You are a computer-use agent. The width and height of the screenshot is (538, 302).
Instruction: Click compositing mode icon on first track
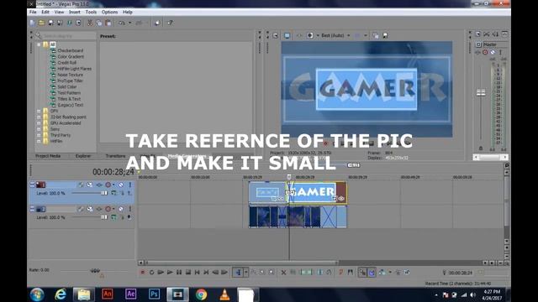113,194
